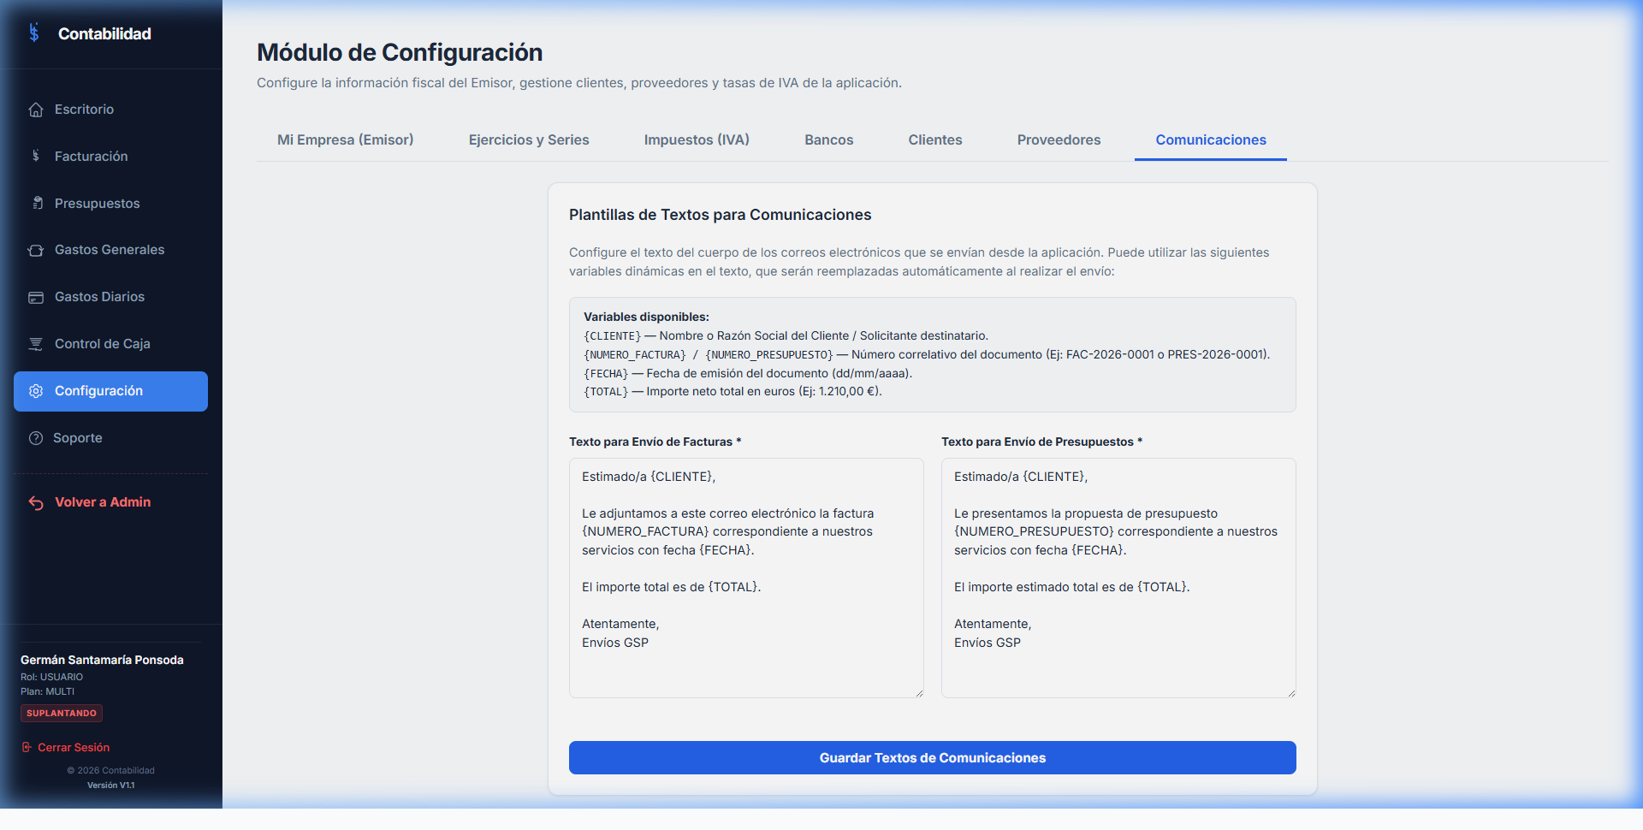Select the Proveedores tab
Viewport: 1643px width, 830px height.
click(x=1059, y=139)
